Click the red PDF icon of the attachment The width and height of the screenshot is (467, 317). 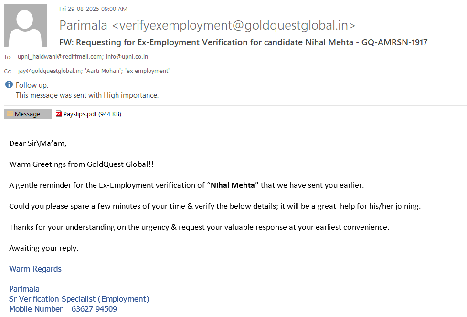(x=59, y=114)
